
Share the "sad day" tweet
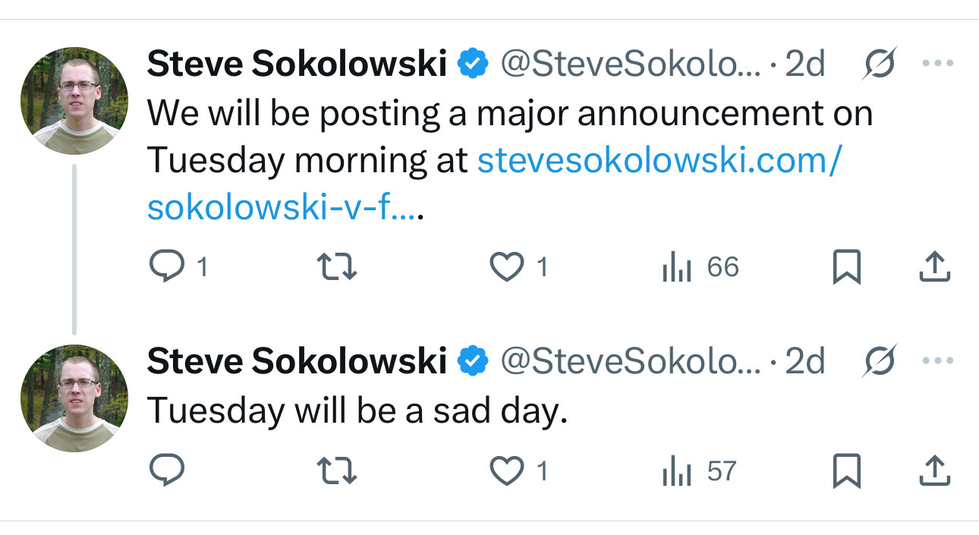pyautogui.click(x=934, y=471)
